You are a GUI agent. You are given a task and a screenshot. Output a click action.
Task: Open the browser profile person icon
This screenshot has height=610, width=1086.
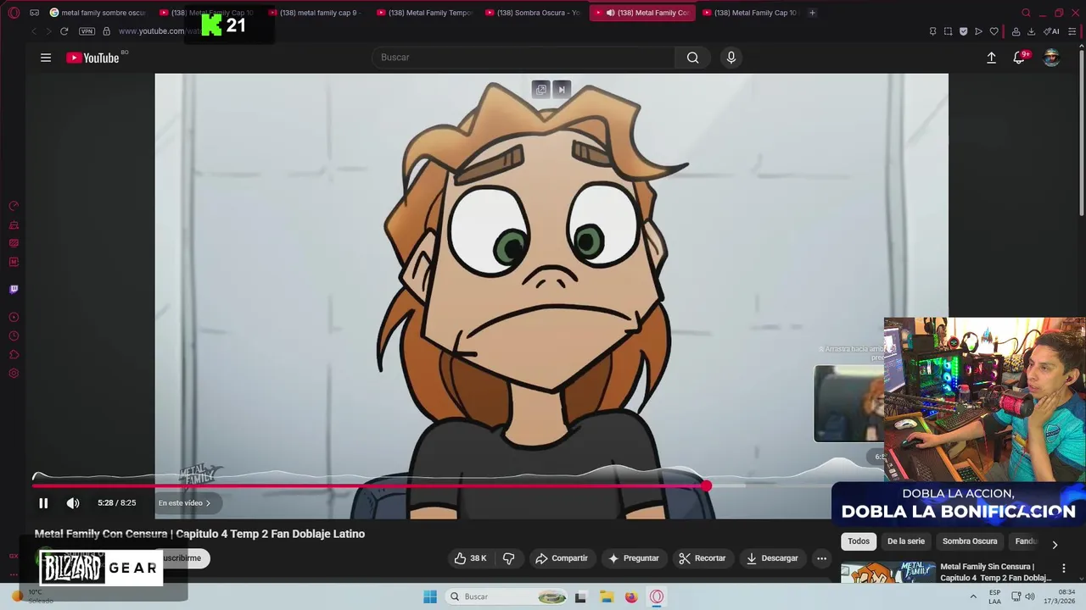coord(1016,31)
